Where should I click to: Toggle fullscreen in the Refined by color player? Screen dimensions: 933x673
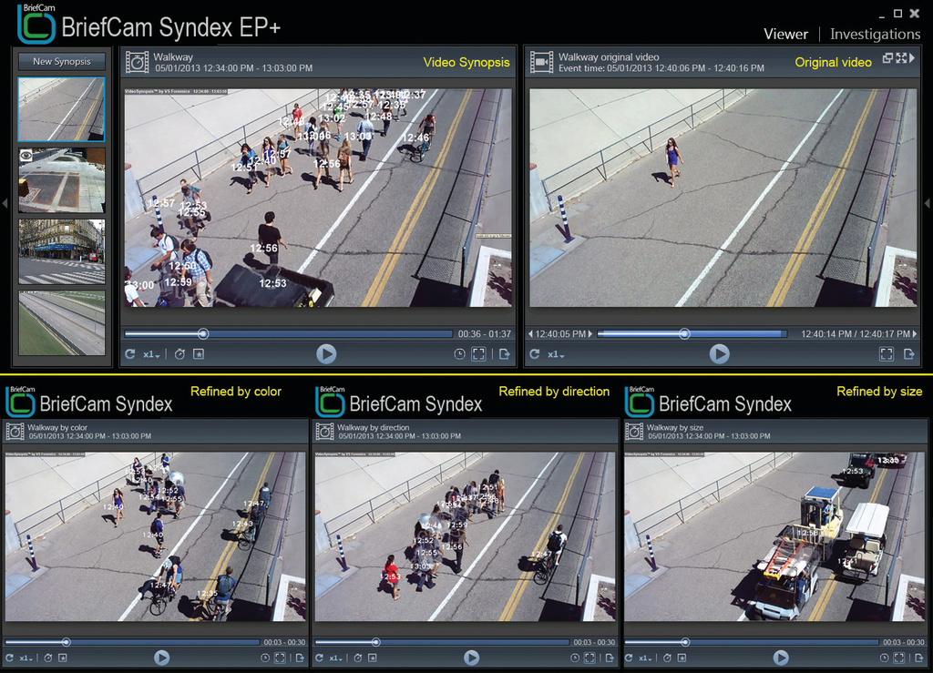coord(280,658)
